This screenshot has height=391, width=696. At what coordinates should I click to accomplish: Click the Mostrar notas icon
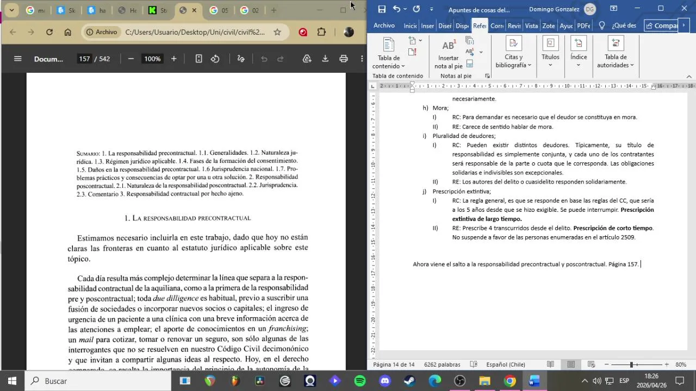470,64
